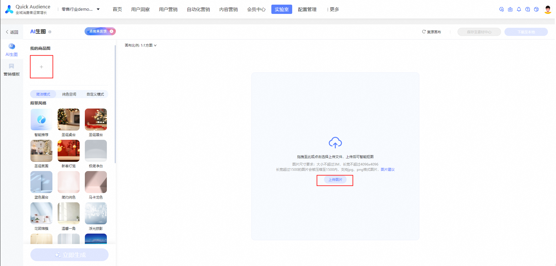Select the 圣诞氛围 background style

coord(41,151)
